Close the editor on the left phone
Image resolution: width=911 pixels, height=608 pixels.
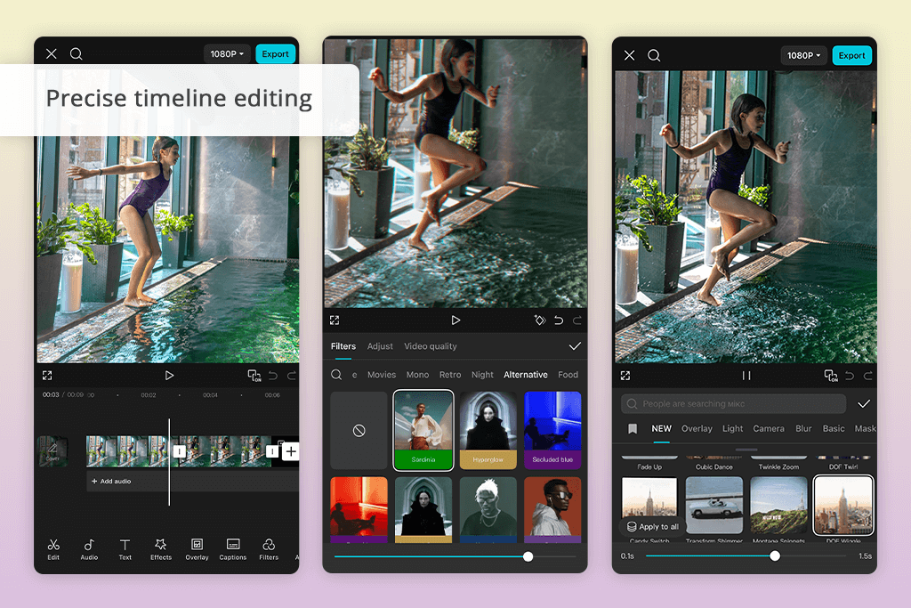[x=51, y=53]
